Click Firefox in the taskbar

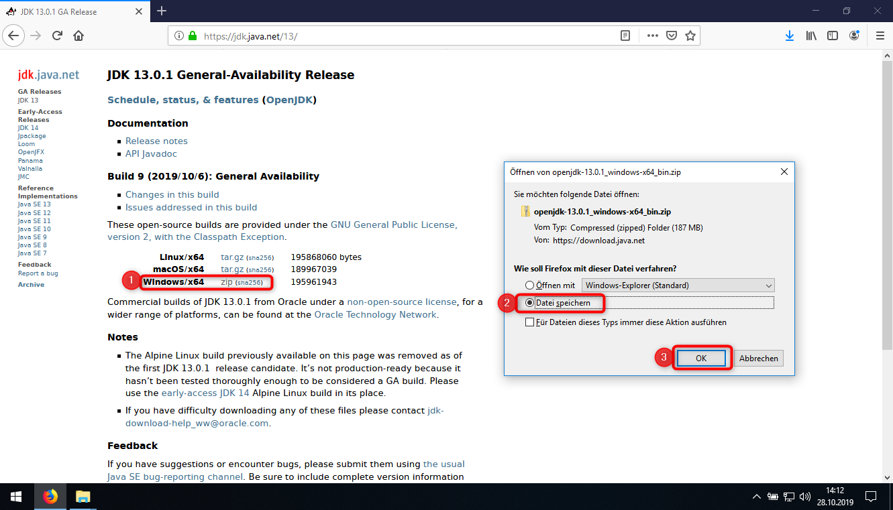[x=50, y=497]
